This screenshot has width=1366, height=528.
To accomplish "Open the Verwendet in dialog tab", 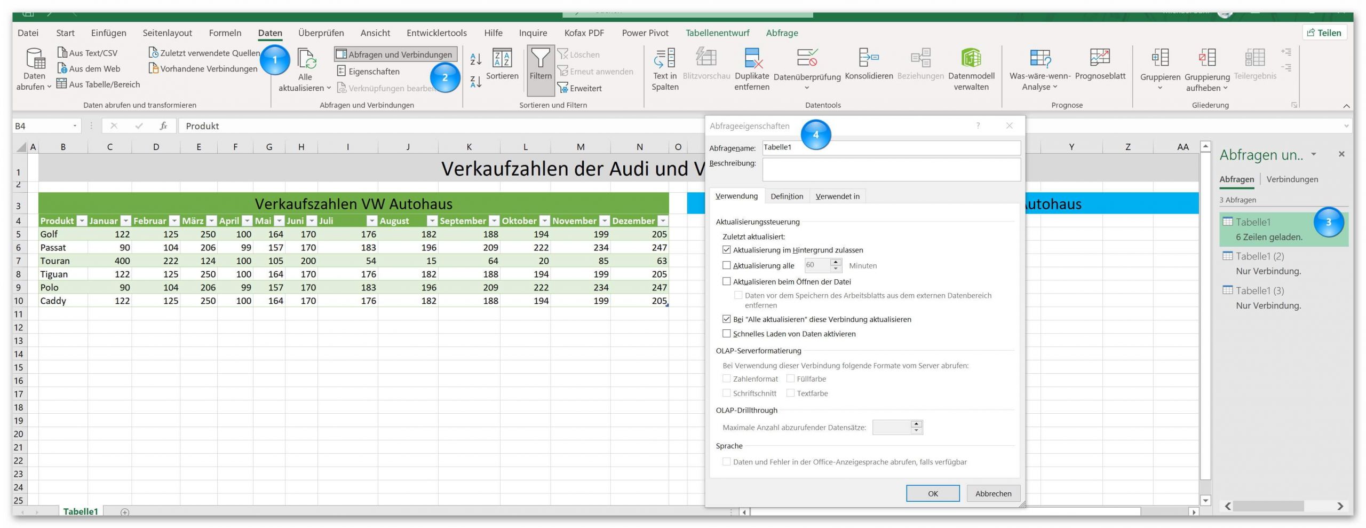I will 837,196.
